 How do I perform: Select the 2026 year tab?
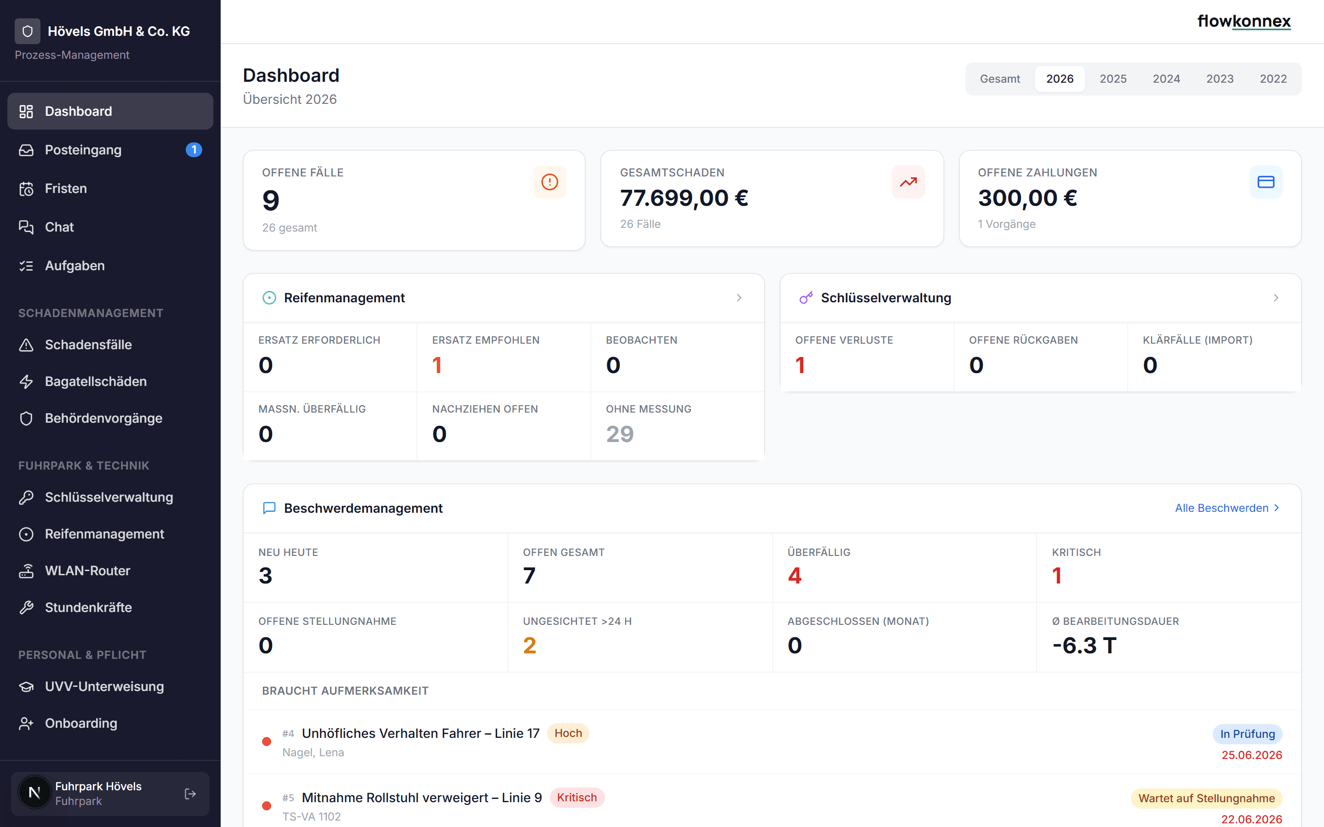click(1059, 79)
